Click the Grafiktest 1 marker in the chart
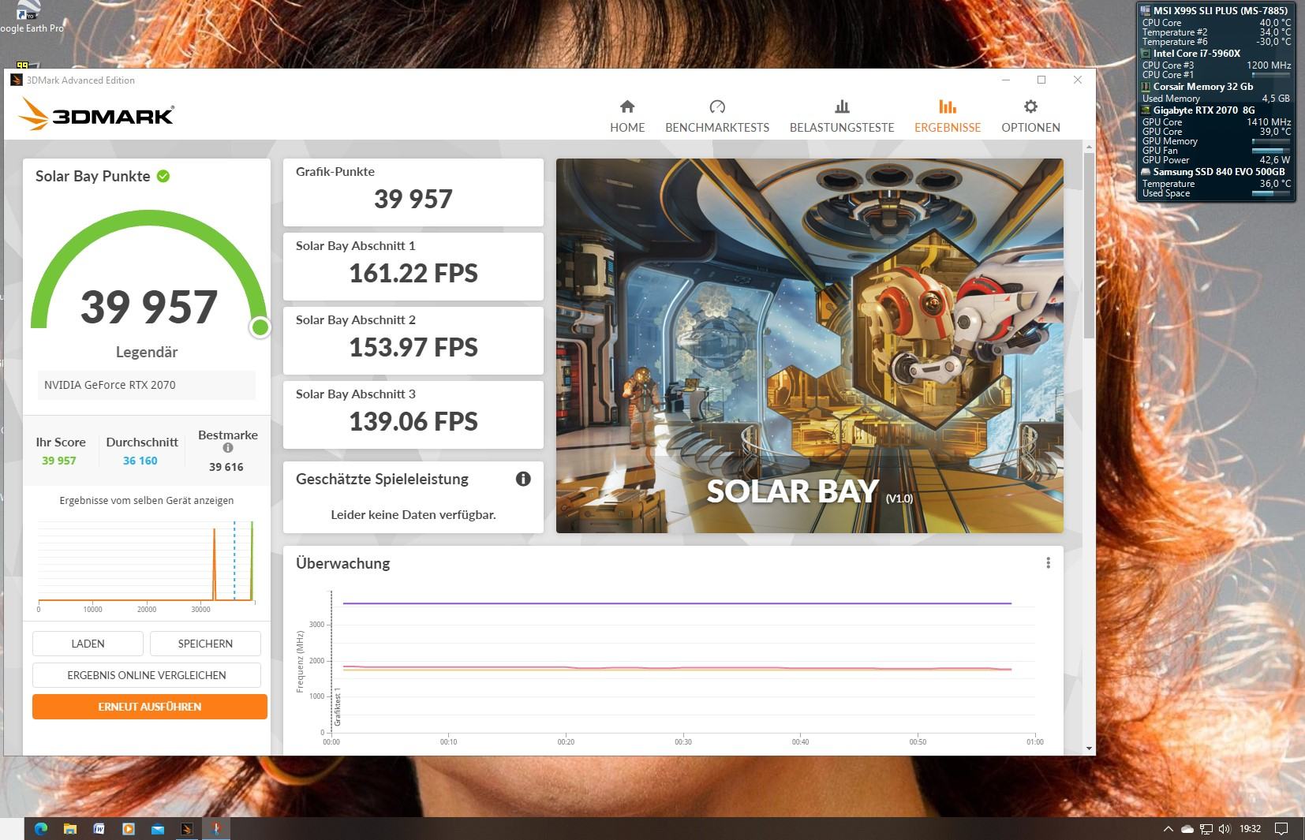1305x840 pixels. coord(337,707)
